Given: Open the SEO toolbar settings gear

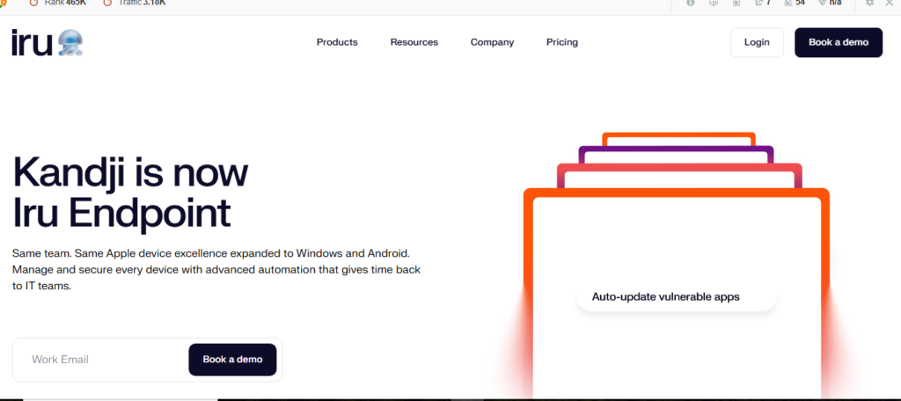Looking at the screenshot, I should [869, 3].
